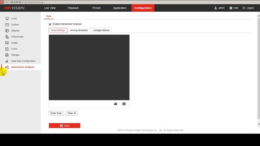The height and width of the screenshot is (146, 260).
Task: Click the Intersection Analysis sidebar icon
Action: point(7,67)
